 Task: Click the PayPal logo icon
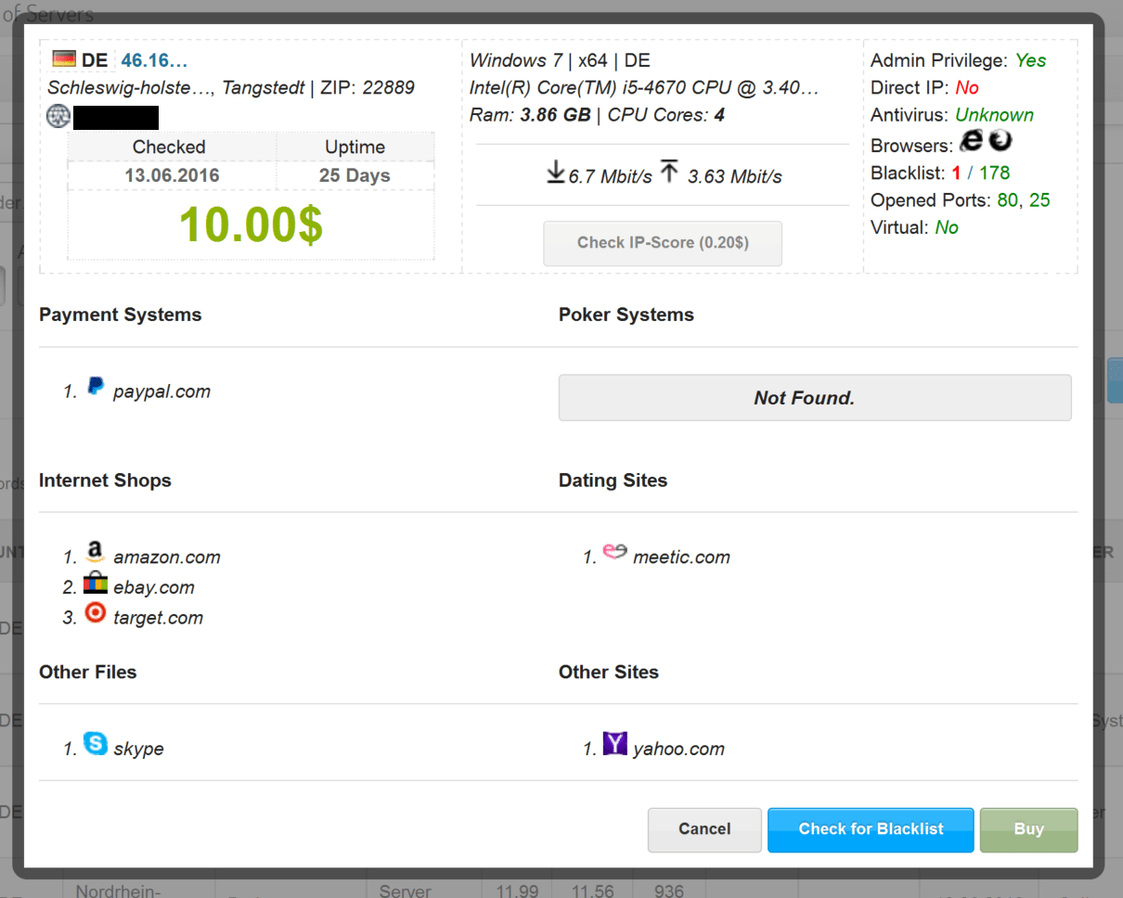(x=96, y=388)
